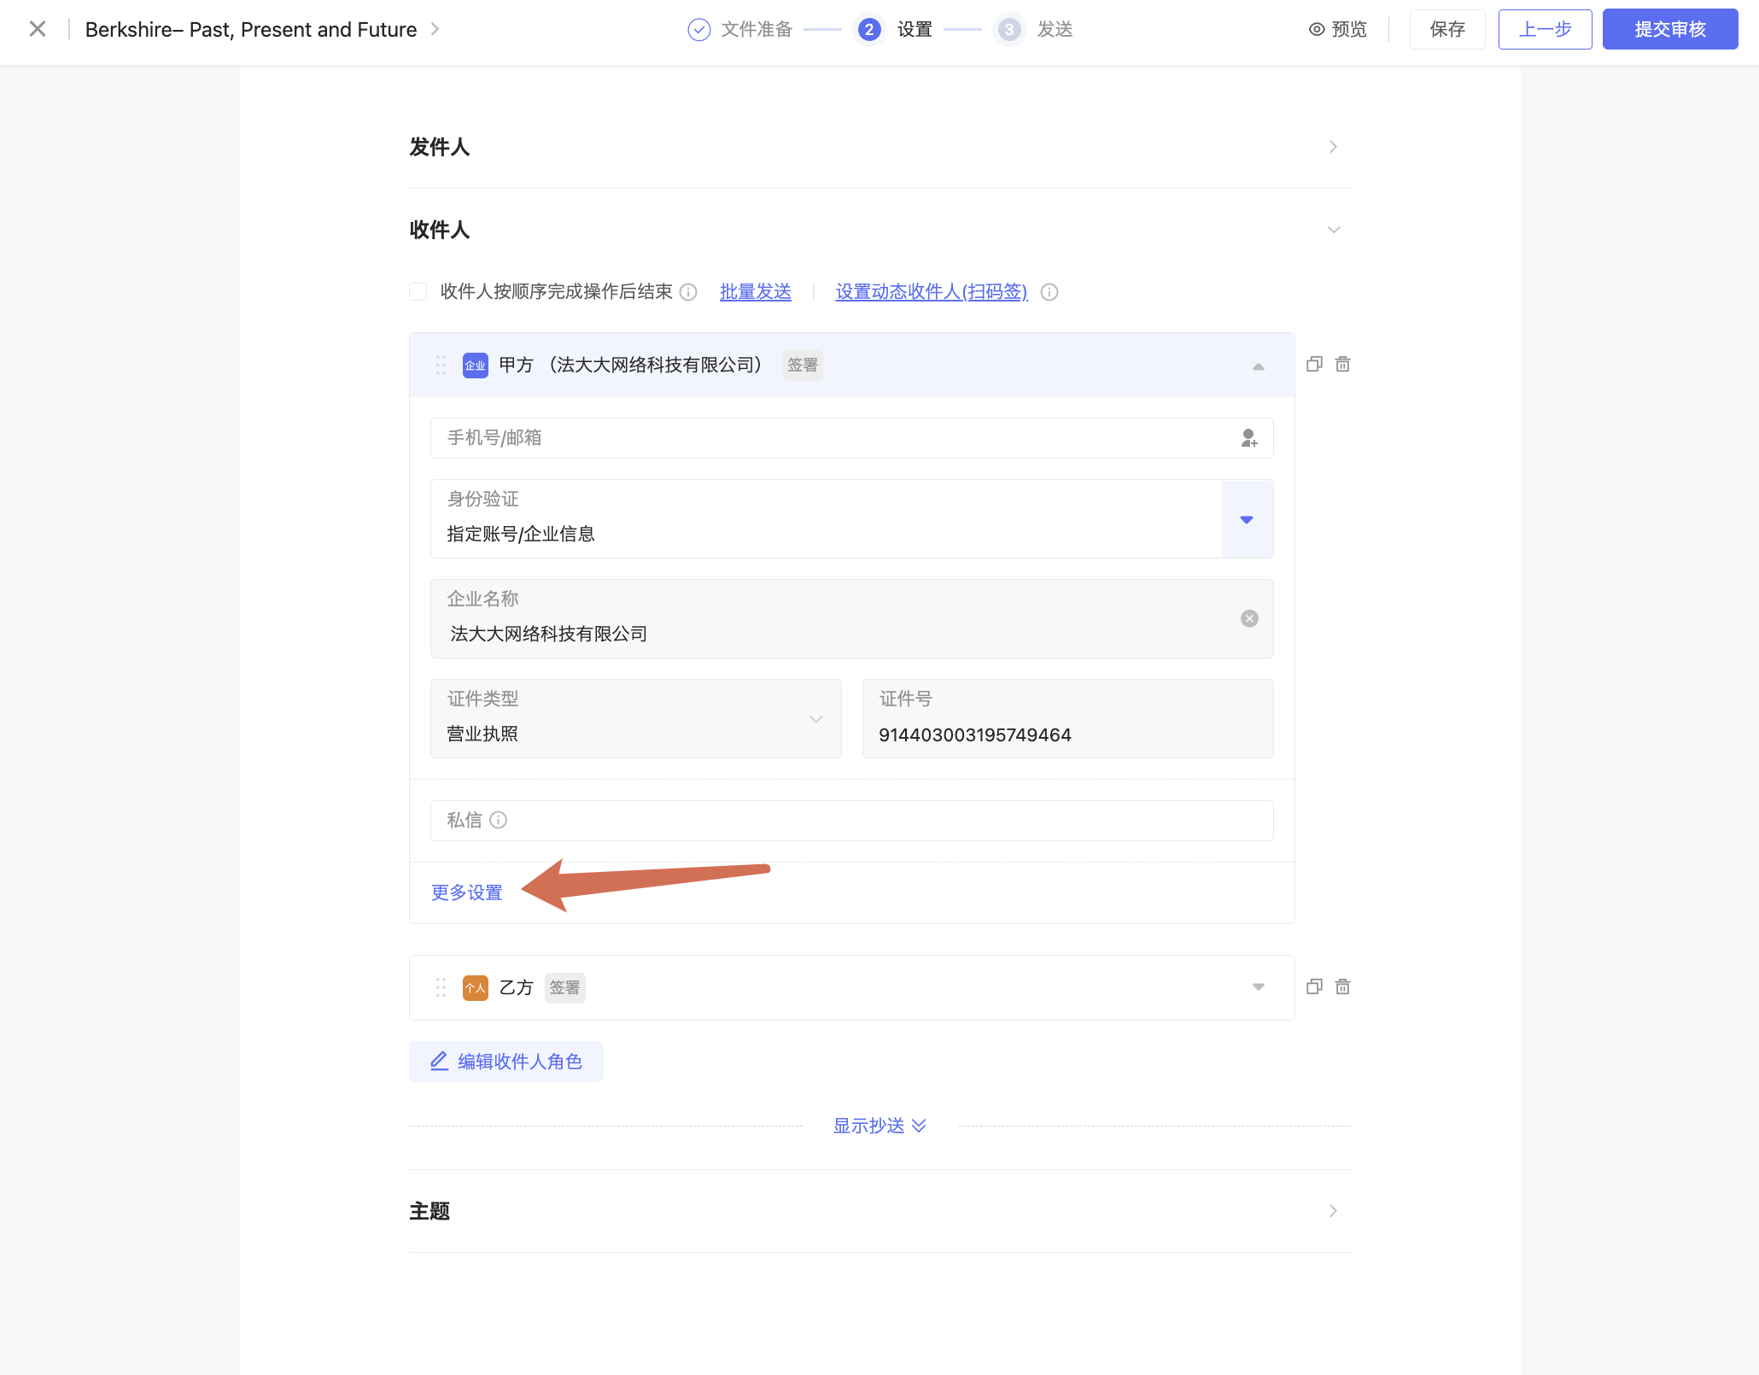Click the 提交审核 button
The height and width of the screenshot is (1375, 1759).
click(1669, 30)
